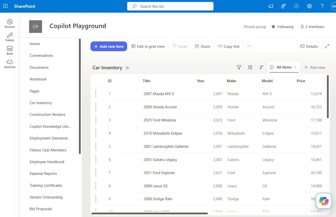The image size is (336, 217).
Task: Open Bid Proposals navigation link
Action: click(x=41, y=209)
